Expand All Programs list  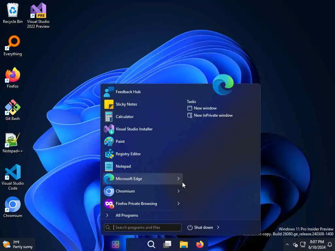[143, 215]
